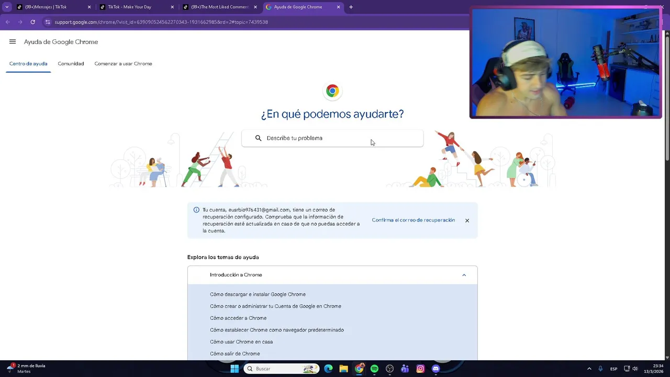Click Google Chrome taskbar icon
The image size is (670, 377).
pyautogui.click(x=359, y=369)
